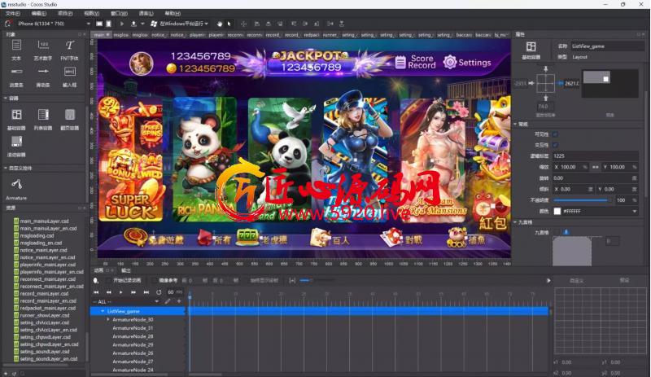The width and height of the screenshot is (651, 377).
Task: Open the 视图 View menu
Action: [x=92, y=14]
